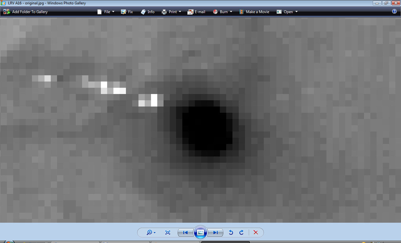Minimize the Windows Photo Gallery window
The image size is (401, 243).
(377, 3)
